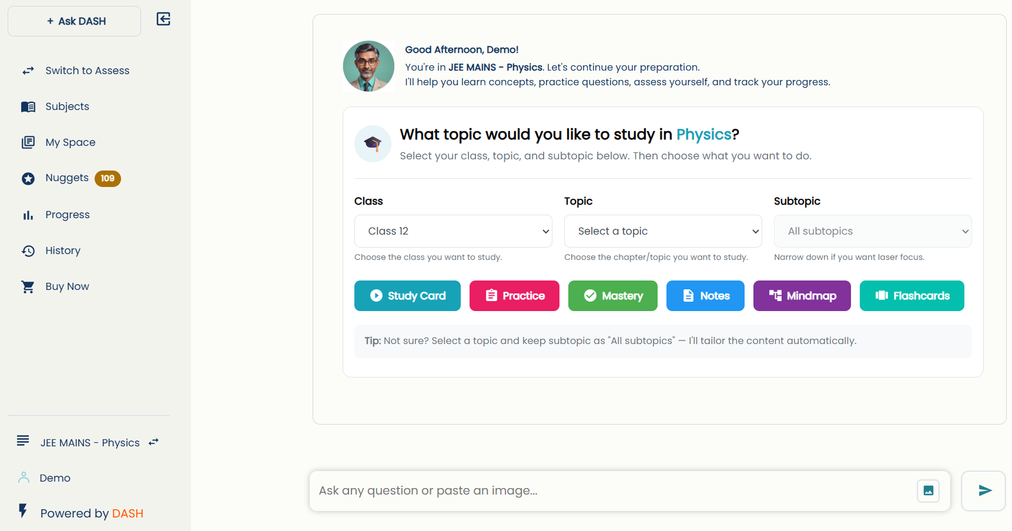Click the Buy Now cart icon
1012x531 pixels.
pos(28,287)
